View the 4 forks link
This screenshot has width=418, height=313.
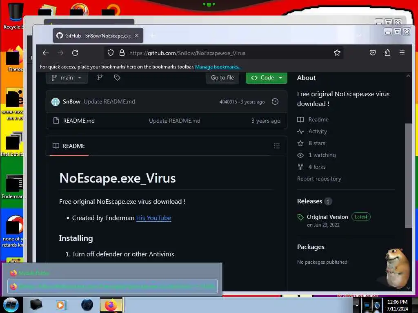(x=317, y=167)
